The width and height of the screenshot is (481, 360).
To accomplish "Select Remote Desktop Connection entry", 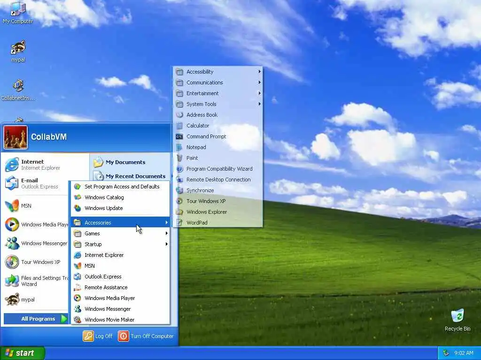I will point(218,180).
